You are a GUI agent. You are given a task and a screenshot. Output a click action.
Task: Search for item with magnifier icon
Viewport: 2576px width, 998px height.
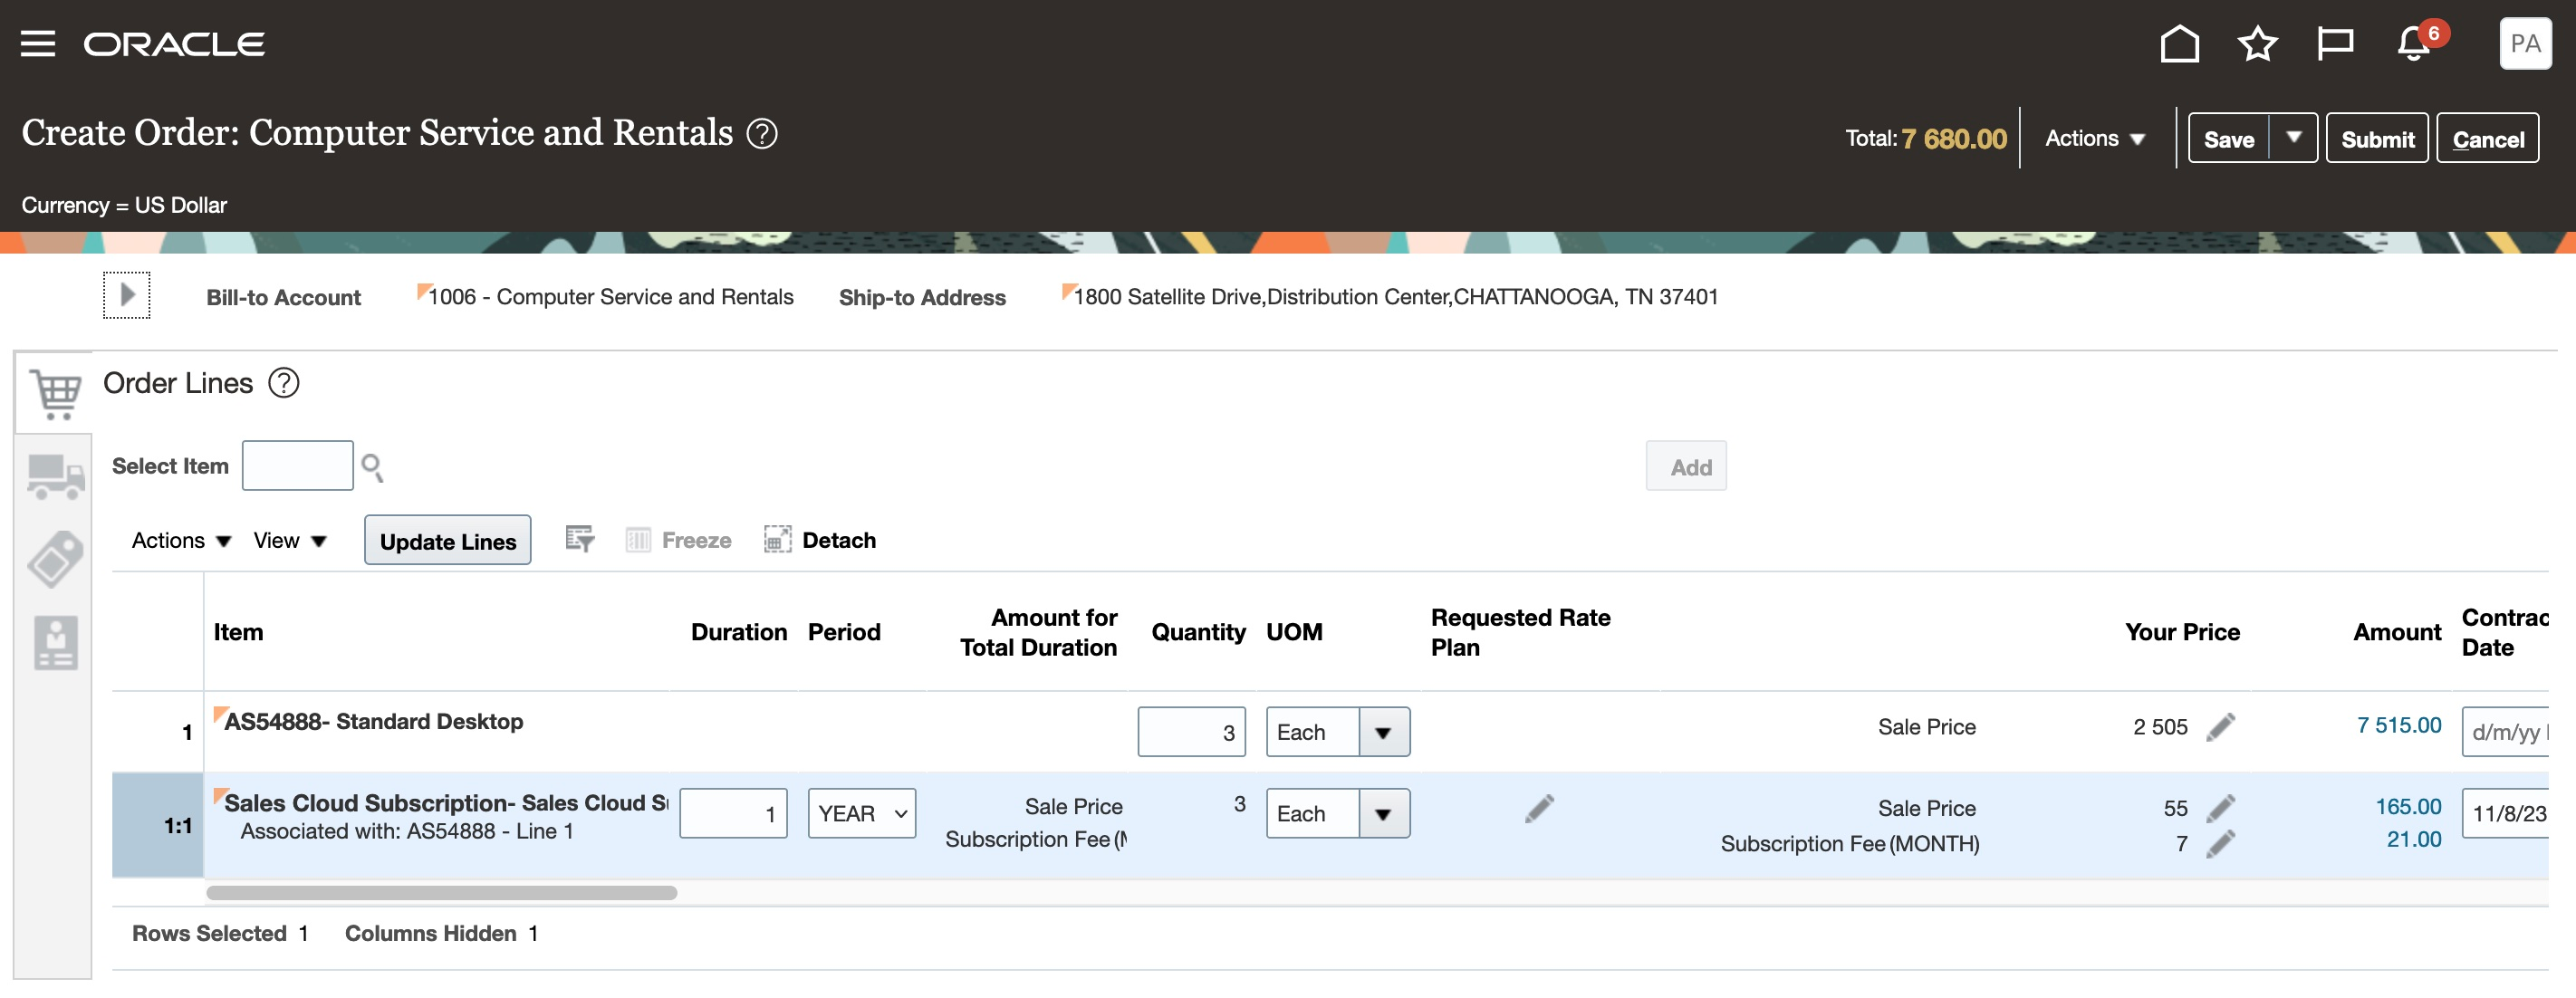tap(372, 467)
